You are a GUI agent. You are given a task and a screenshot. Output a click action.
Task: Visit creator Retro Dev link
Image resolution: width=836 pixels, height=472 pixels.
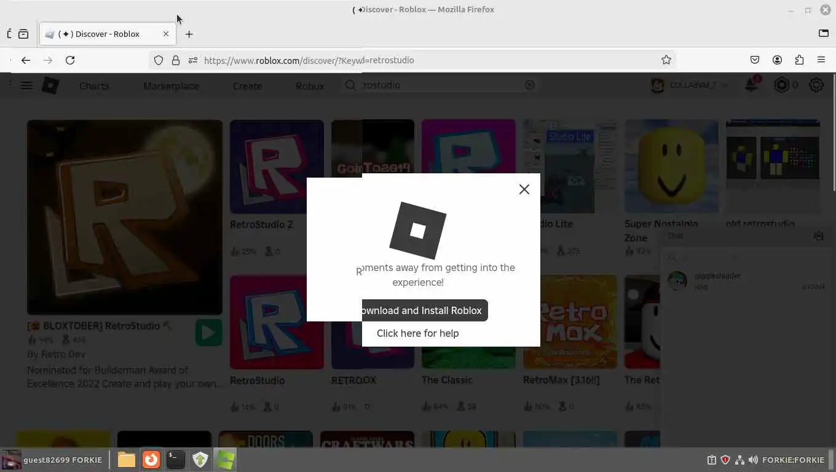(63, 354)
